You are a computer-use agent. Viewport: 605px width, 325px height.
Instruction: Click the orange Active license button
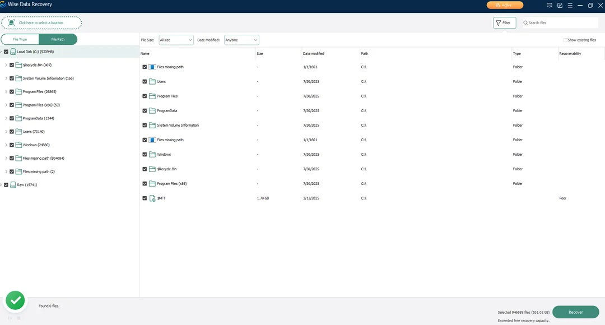[x=505, y=5]
